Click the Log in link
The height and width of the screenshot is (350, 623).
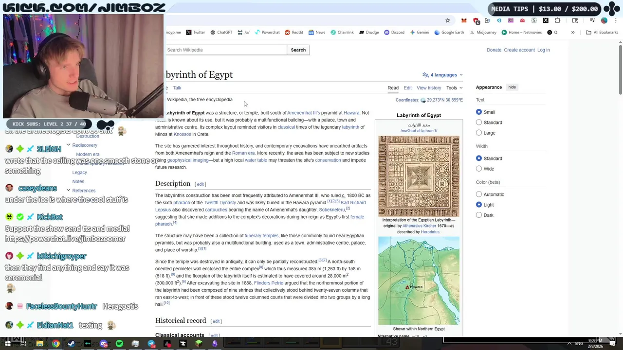(x=544, y=50)
